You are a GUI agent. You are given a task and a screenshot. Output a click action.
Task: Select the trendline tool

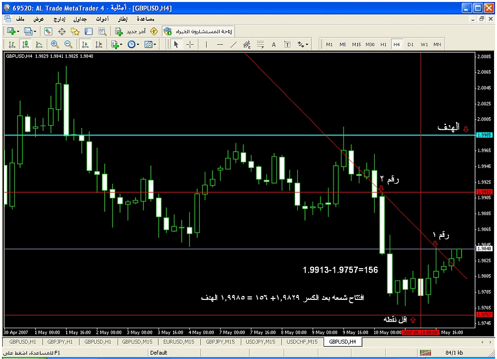coord(234,44)
